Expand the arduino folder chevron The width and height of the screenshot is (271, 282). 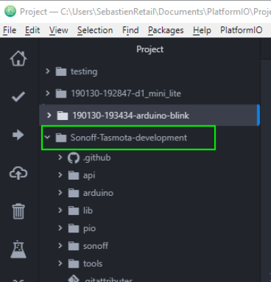[60, 193]
